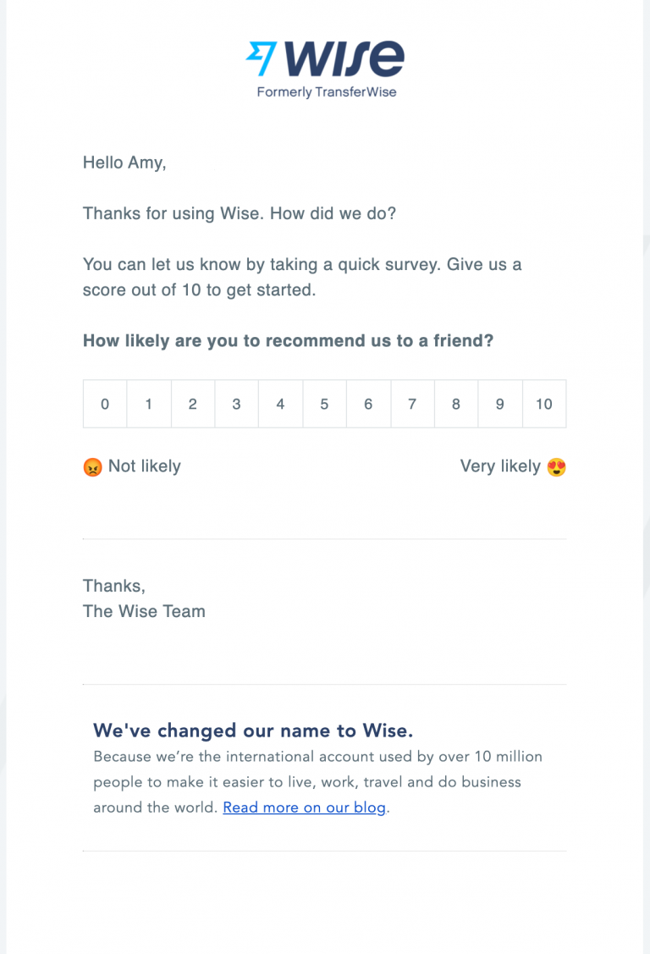Viewport: 650px width, 954px height.
Task: Click the angry face emoji
Action: [92, 466]
